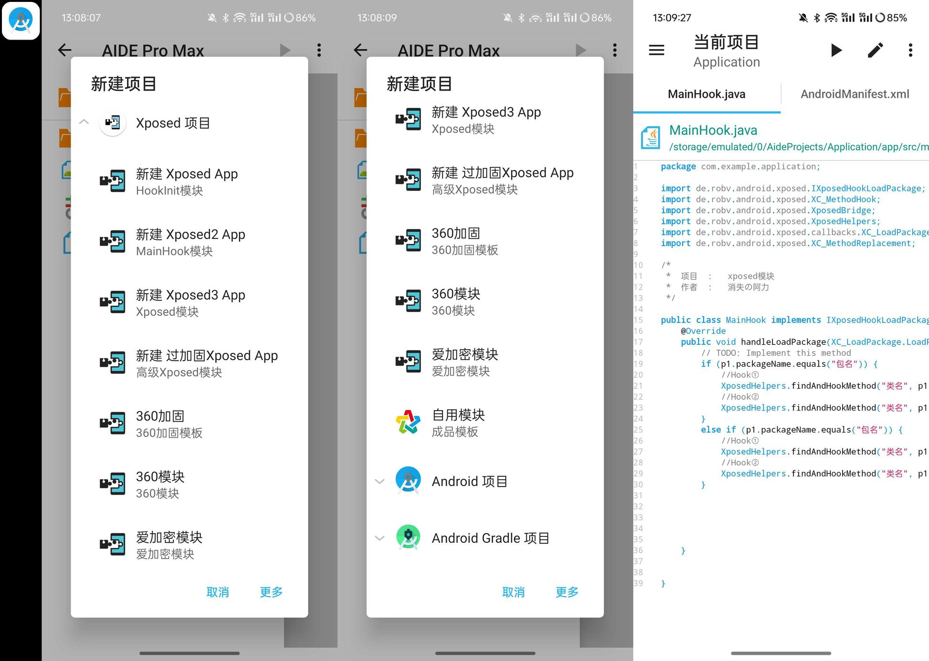Place cursor on TODO: Implement this method comment
The image size is (929, 661).
point(776,353)
